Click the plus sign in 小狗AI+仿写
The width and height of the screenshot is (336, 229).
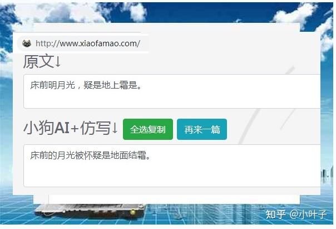tap(75, 129)
